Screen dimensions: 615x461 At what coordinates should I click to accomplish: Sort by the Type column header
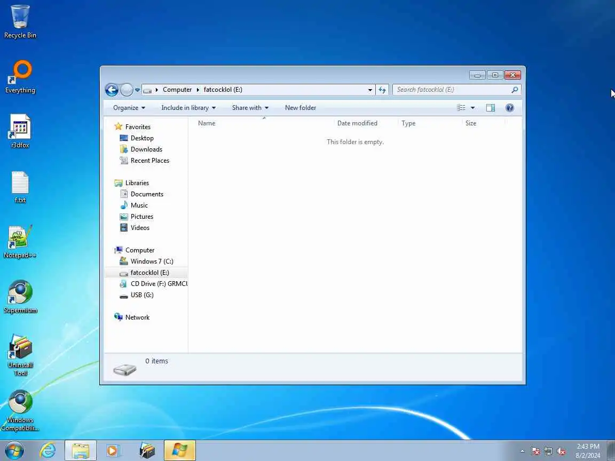click(x=430, y=123)
